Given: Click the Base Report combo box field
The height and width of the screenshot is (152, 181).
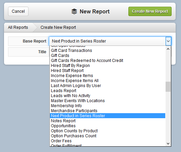Looking at the screenshot, I should [x=110, y=41].
